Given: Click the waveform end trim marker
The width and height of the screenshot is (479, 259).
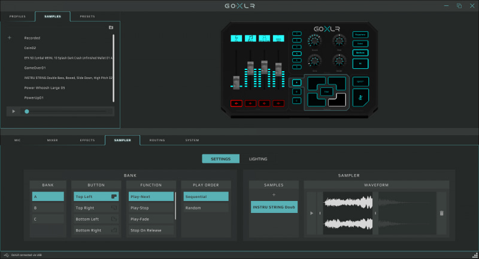Looking at the screenshot, I should [x=375, y=213].
